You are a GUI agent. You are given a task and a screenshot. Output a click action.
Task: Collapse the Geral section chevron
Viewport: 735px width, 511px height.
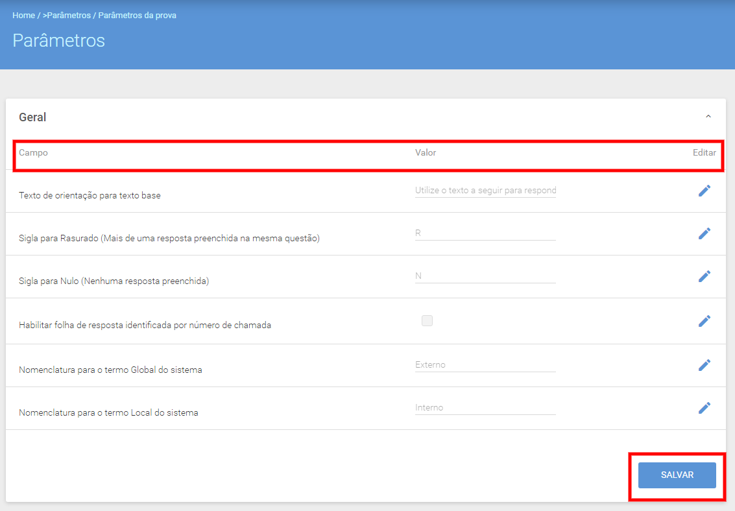pyautogui.click(x=708, y=116)
